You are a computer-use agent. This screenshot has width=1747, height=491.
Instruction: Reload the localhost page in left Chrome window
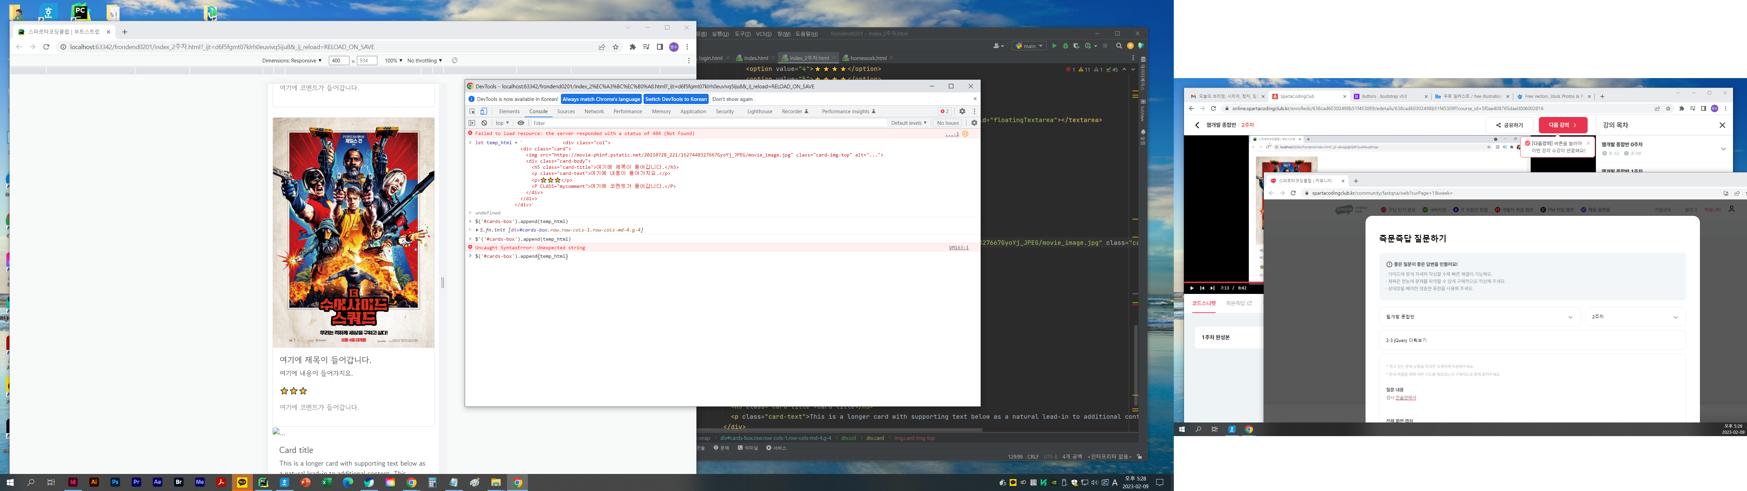tap(46, 47)
